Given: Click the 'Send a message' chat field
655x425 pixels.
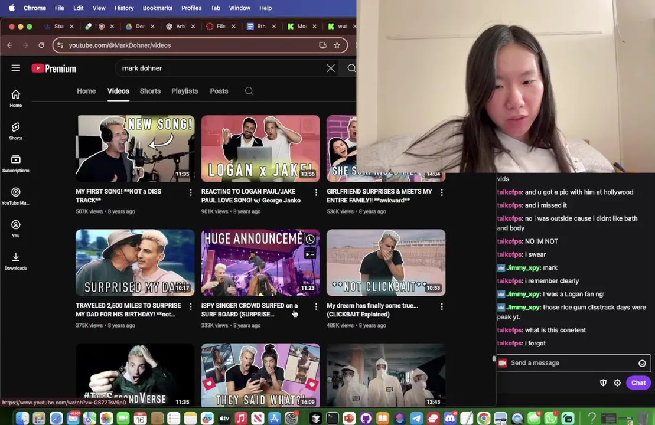Looking at the screenshot, I should pos(573,363).
